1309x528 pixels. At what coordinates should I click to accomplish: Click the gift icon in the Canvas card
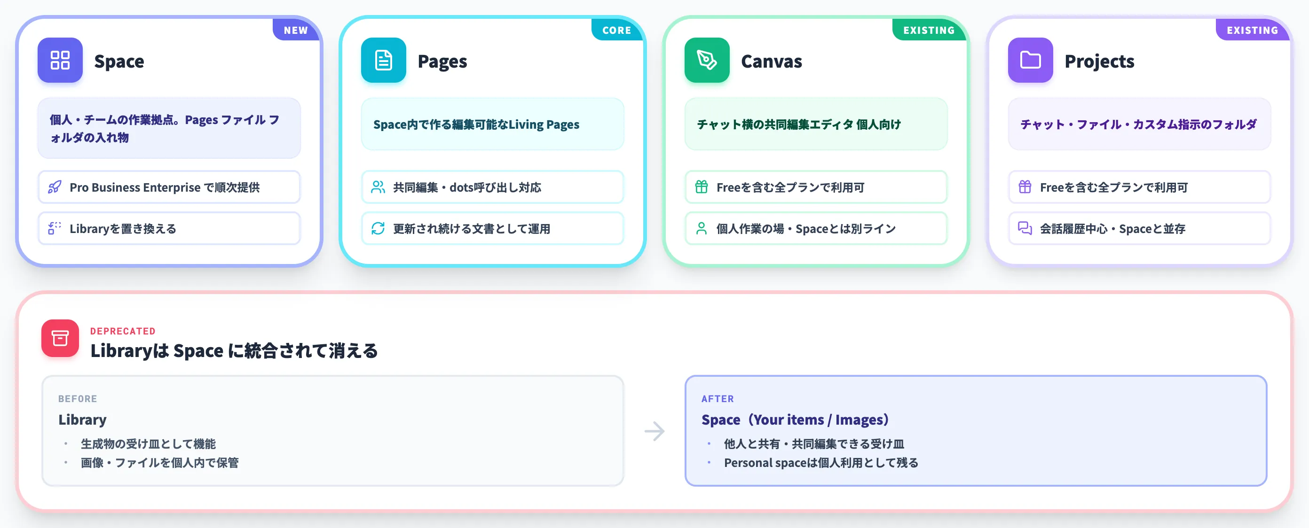point(701,187)
